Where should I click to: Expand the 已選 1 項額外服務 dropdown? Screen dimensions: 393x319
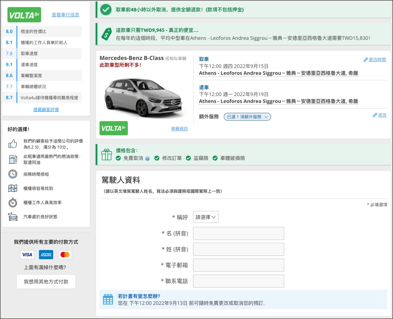(247, 117)
